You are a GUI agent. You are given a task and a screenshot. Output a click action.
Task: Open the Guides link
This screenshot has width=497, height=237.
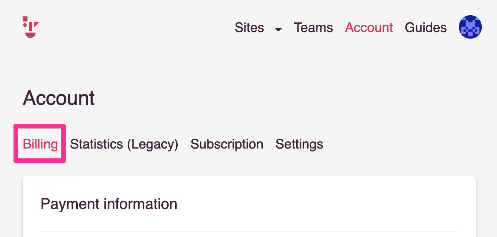click(426, 28)
